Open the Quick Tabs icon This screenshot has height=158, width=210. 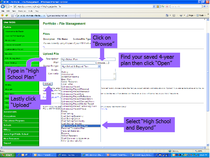pyautogui.click(x=12, y=16)
